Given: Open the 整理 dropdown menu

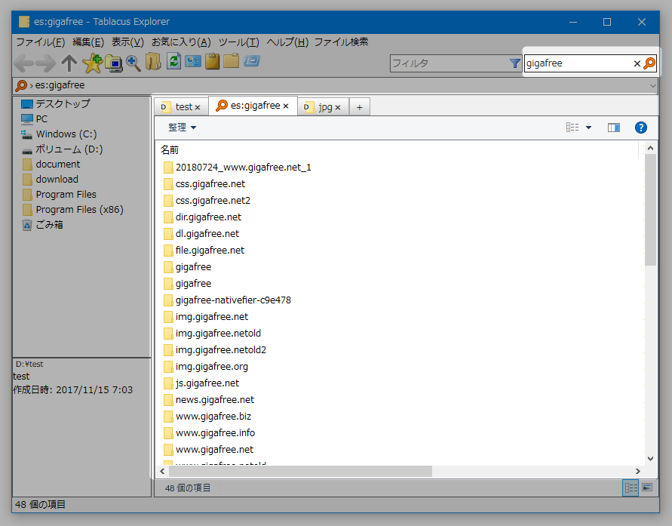Looking at the screenshot, I should click(x=183, y=128).
